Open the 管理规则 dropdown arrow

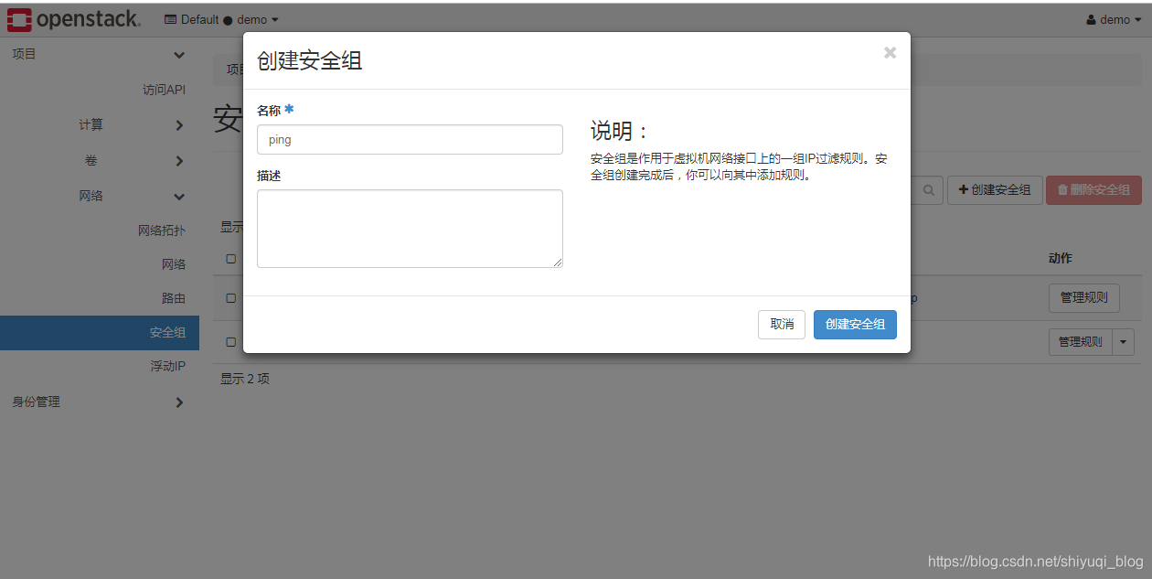coord(1123,341)
